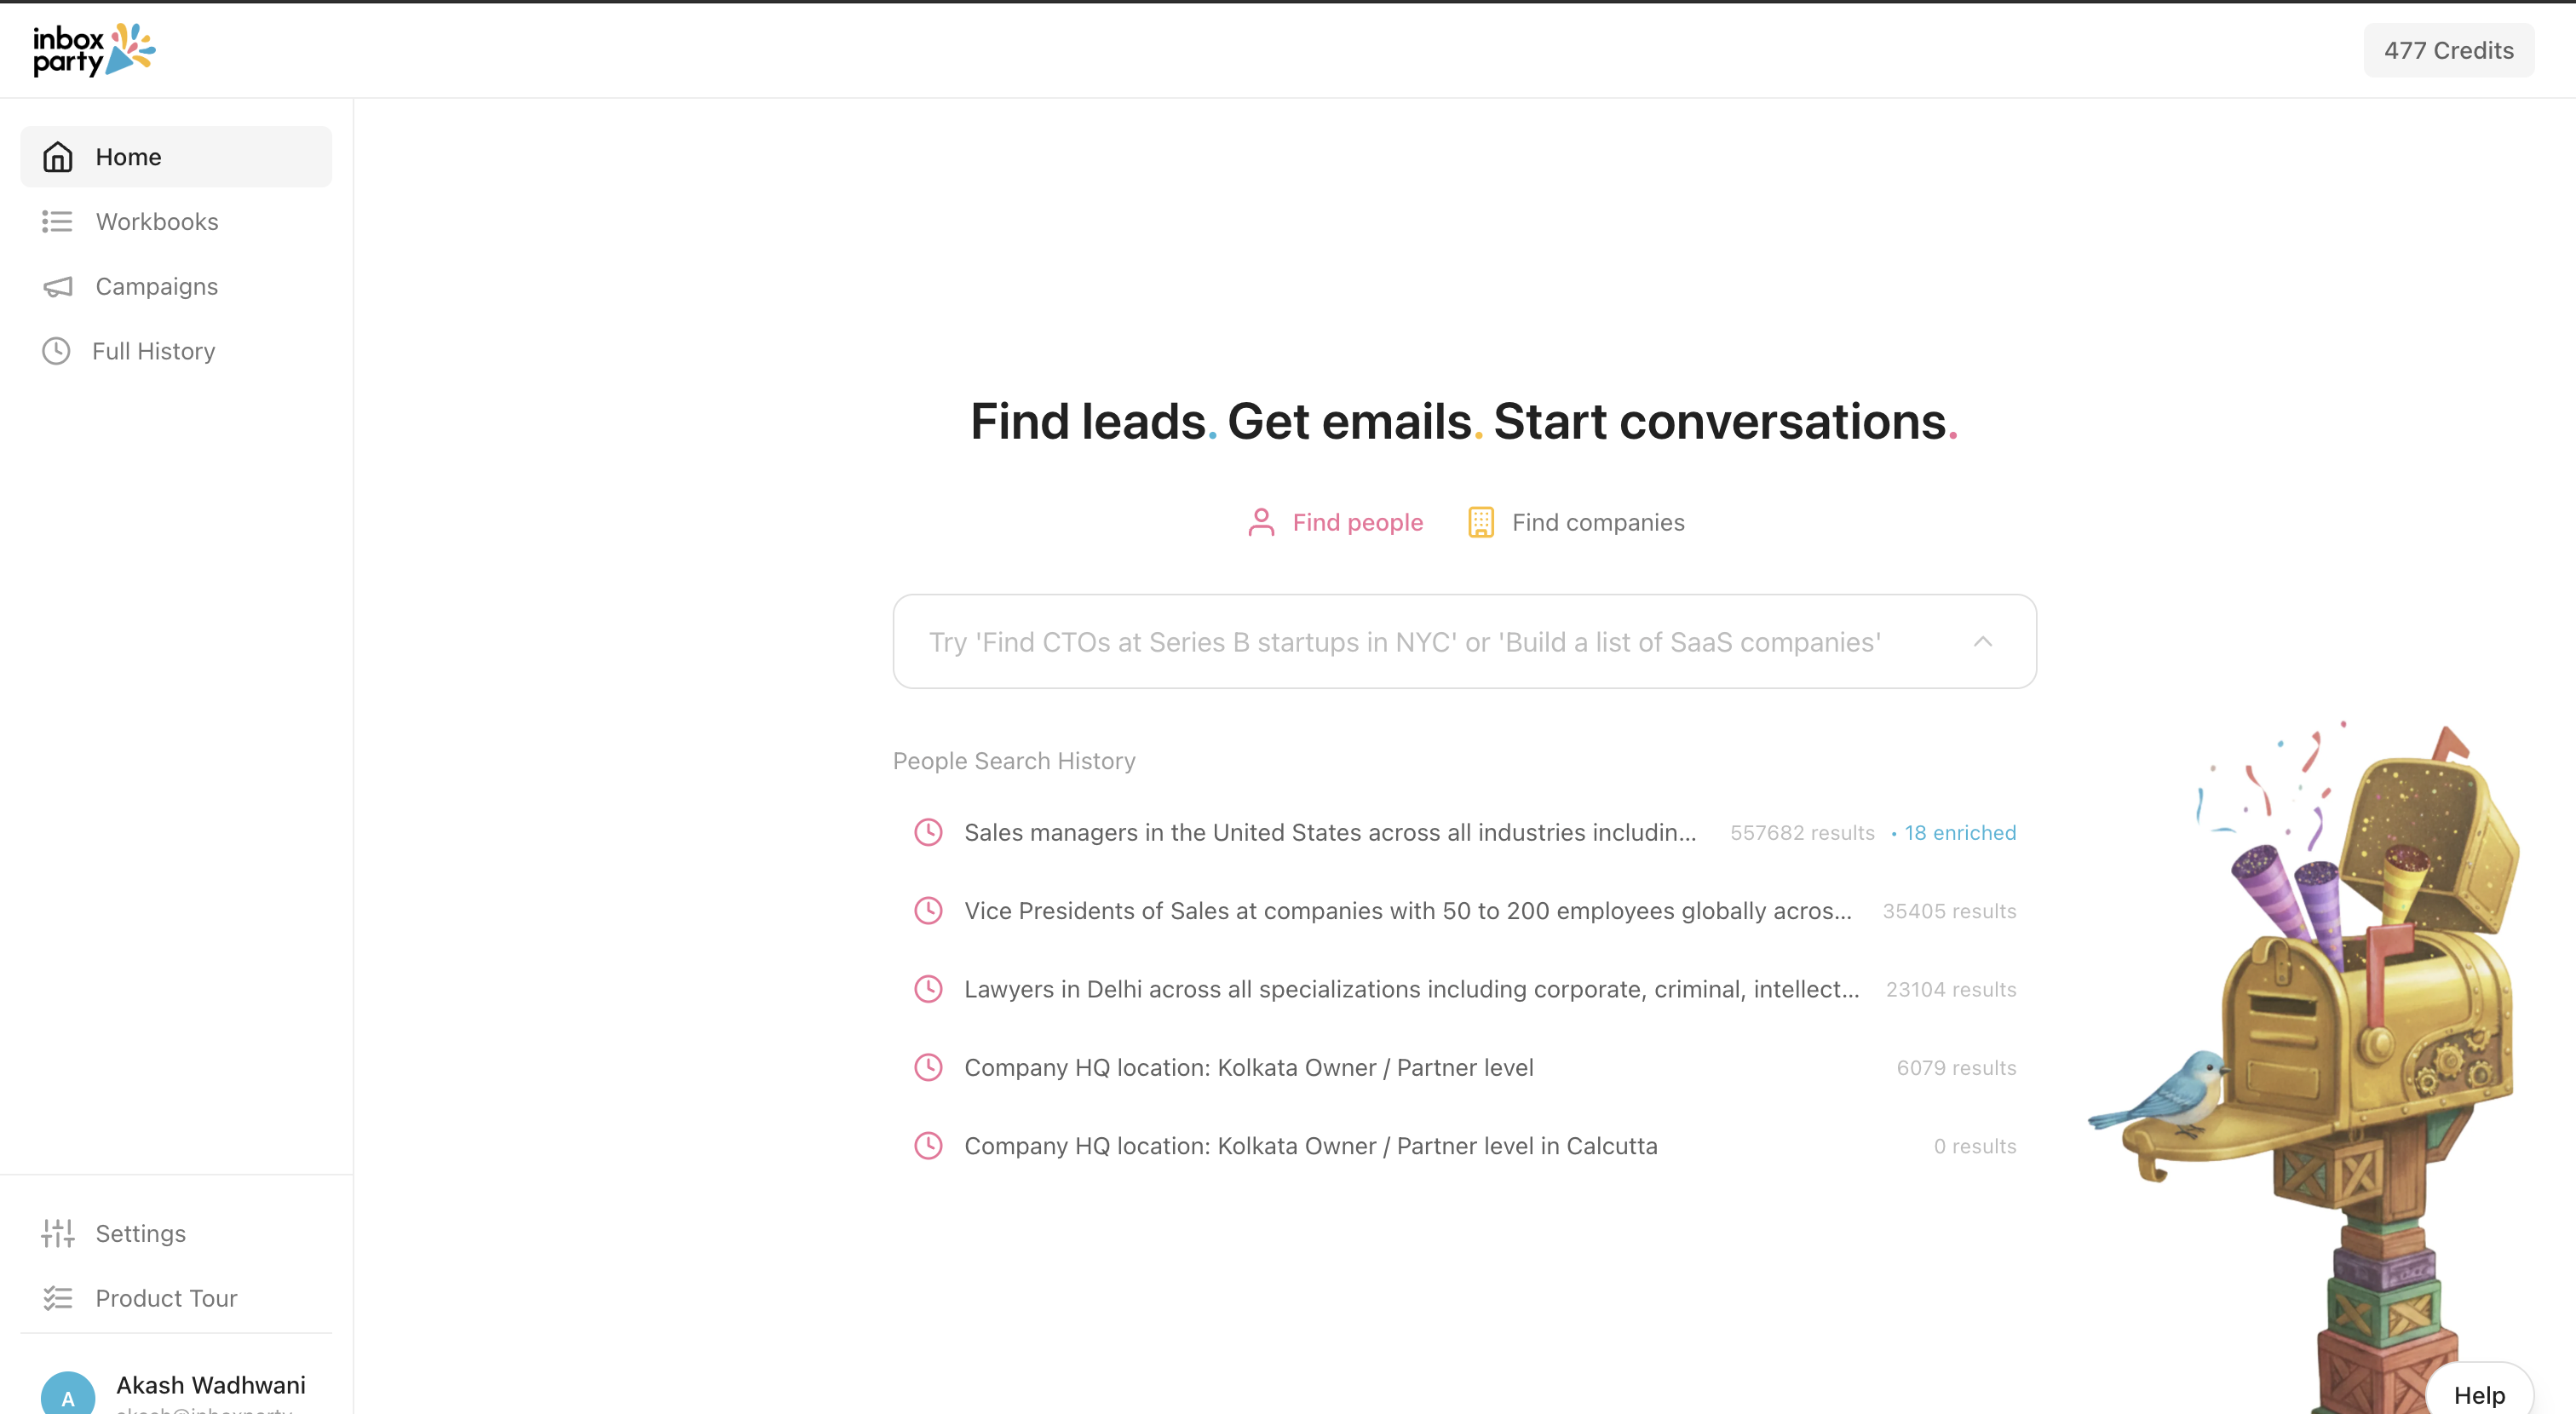This screenshot has height=1414, width=2576.
Task: Click the 18 enriched link
Action: click(x=1959, y=832)
